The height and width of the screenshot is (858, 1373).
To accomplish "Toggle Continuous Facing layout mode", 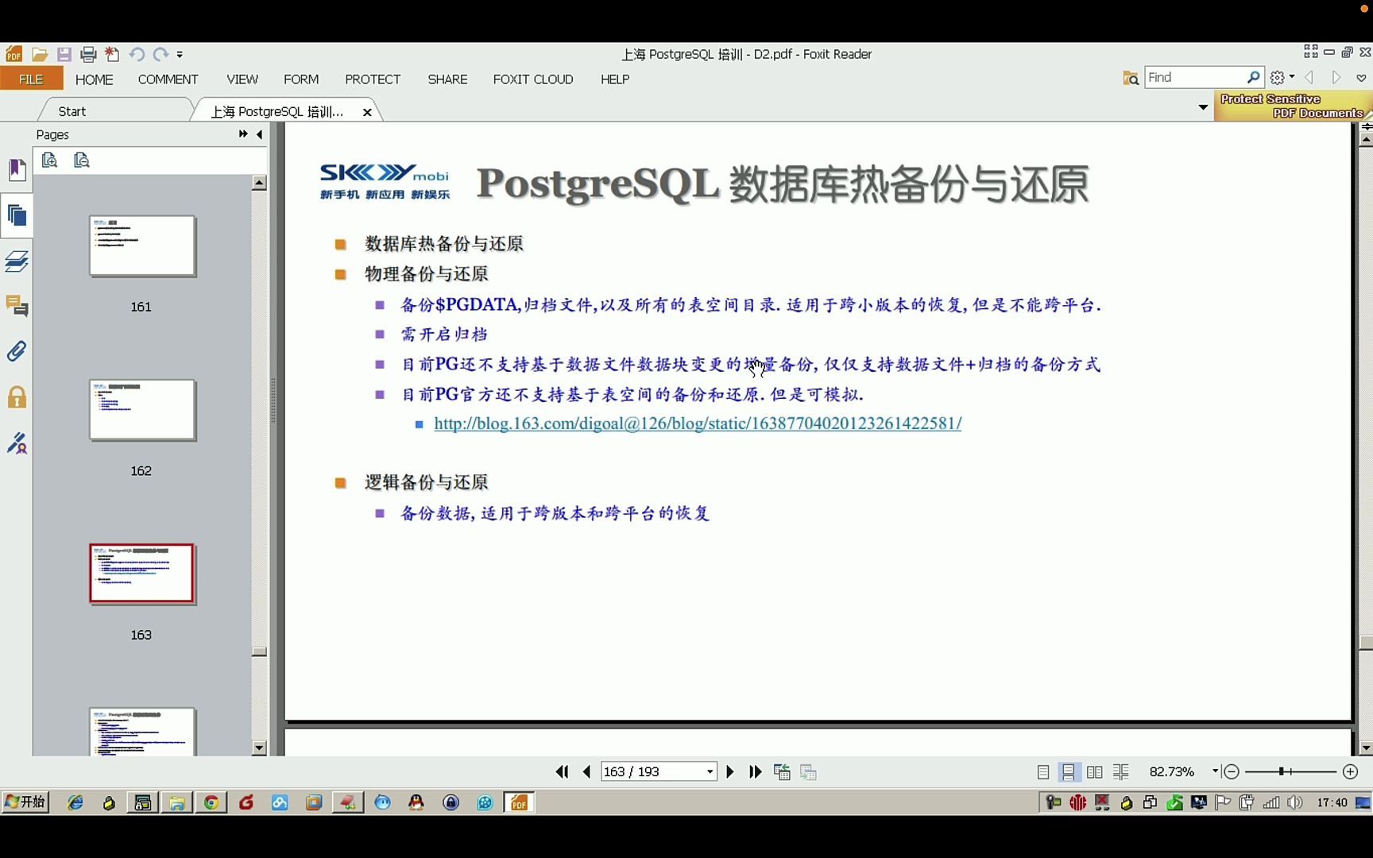I will tap(1120, 771).
